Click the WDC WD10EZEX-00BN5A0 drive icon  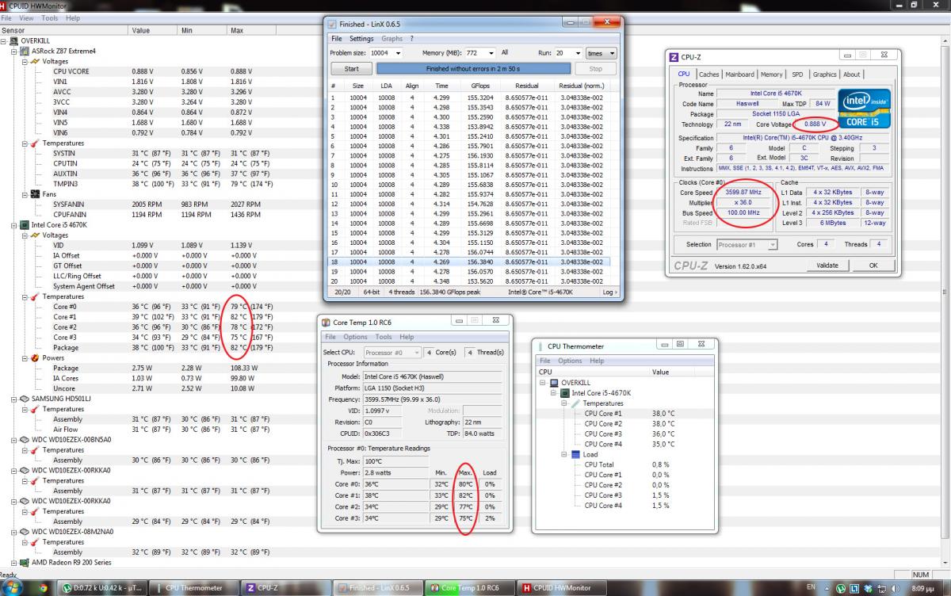click(x=25, y=439)
